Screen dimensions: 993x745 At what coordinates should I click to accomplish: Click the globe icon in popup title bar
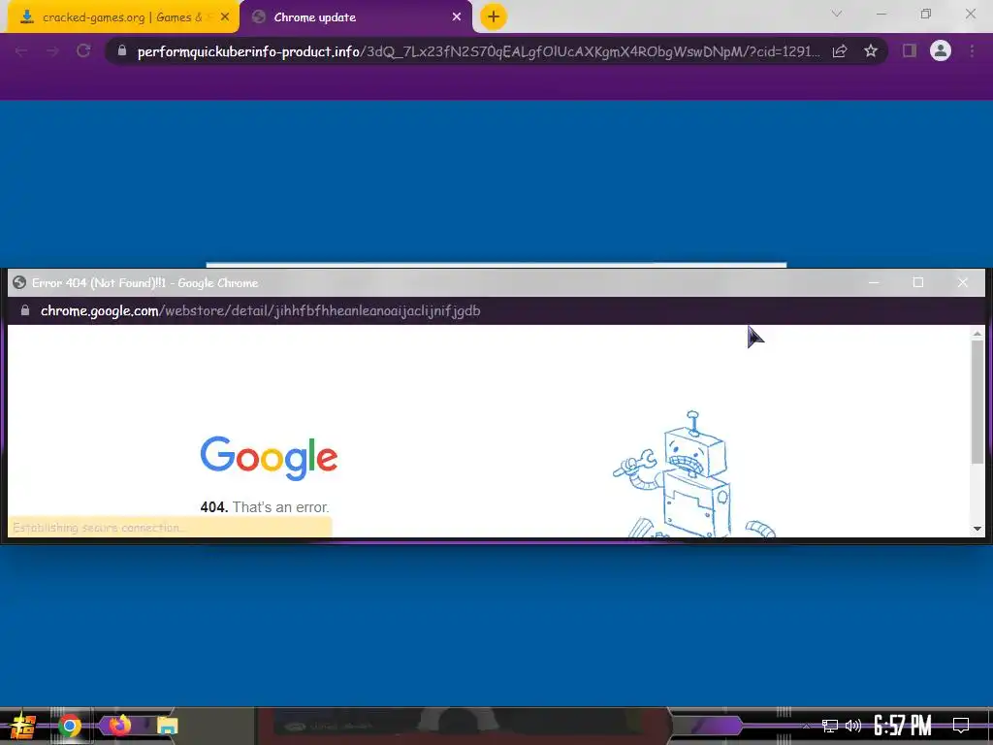coord(19,282)
